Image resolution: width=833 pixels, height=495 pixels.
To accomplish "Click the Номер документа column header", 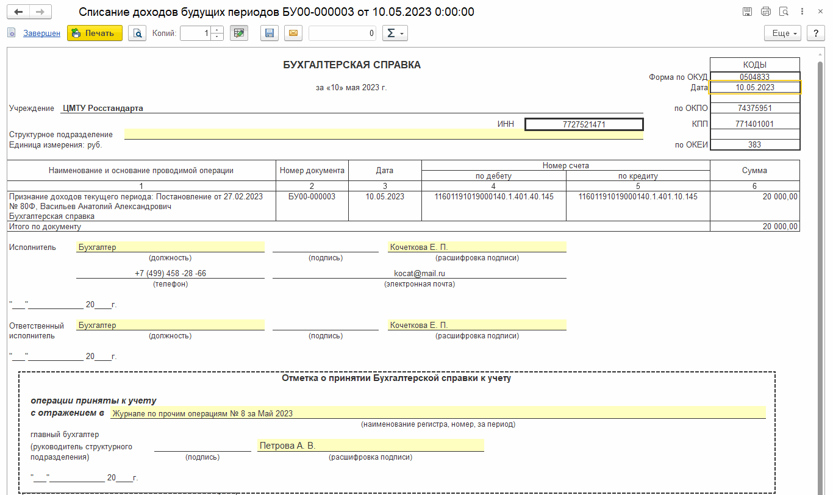I will point(312,171).
